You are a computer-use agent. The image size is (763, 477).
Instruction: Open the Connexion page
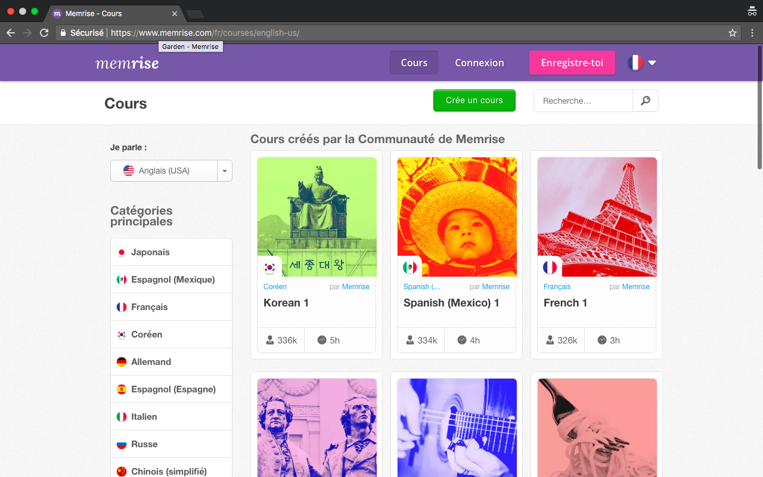pyautogui.click(x=479, y=63)
